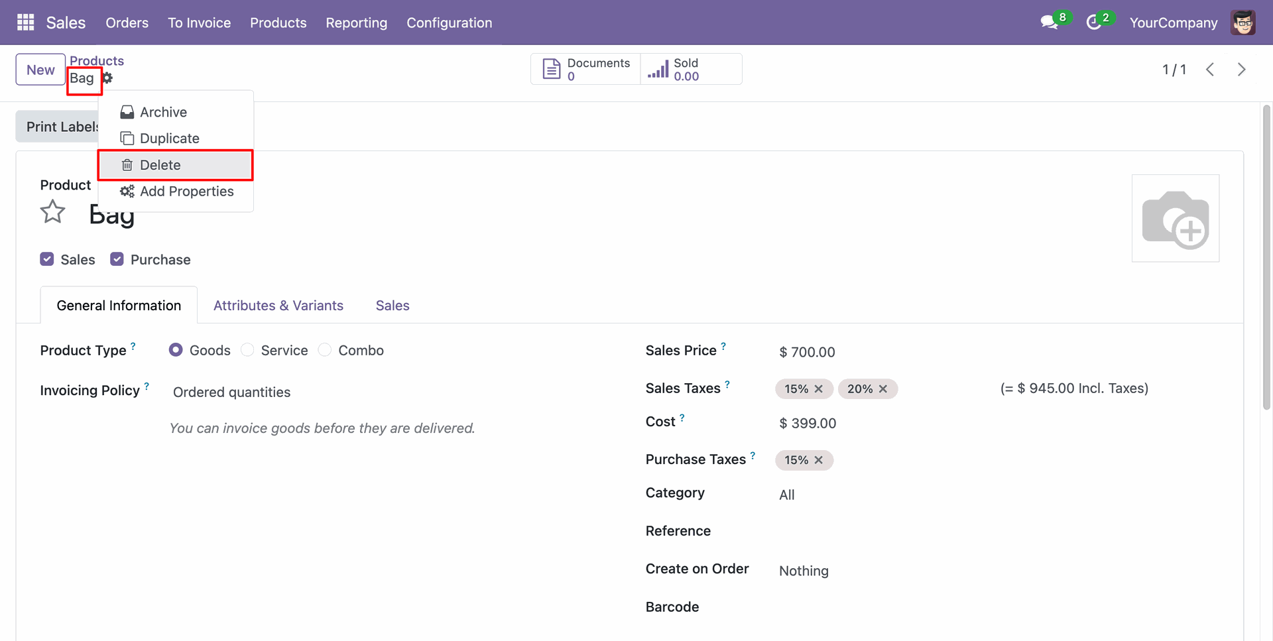The width and height of the screenshot is (1273, 641).
Task: Uncheck the Sales checkbox
Action: pyautogui.click(x=47, y=259)
